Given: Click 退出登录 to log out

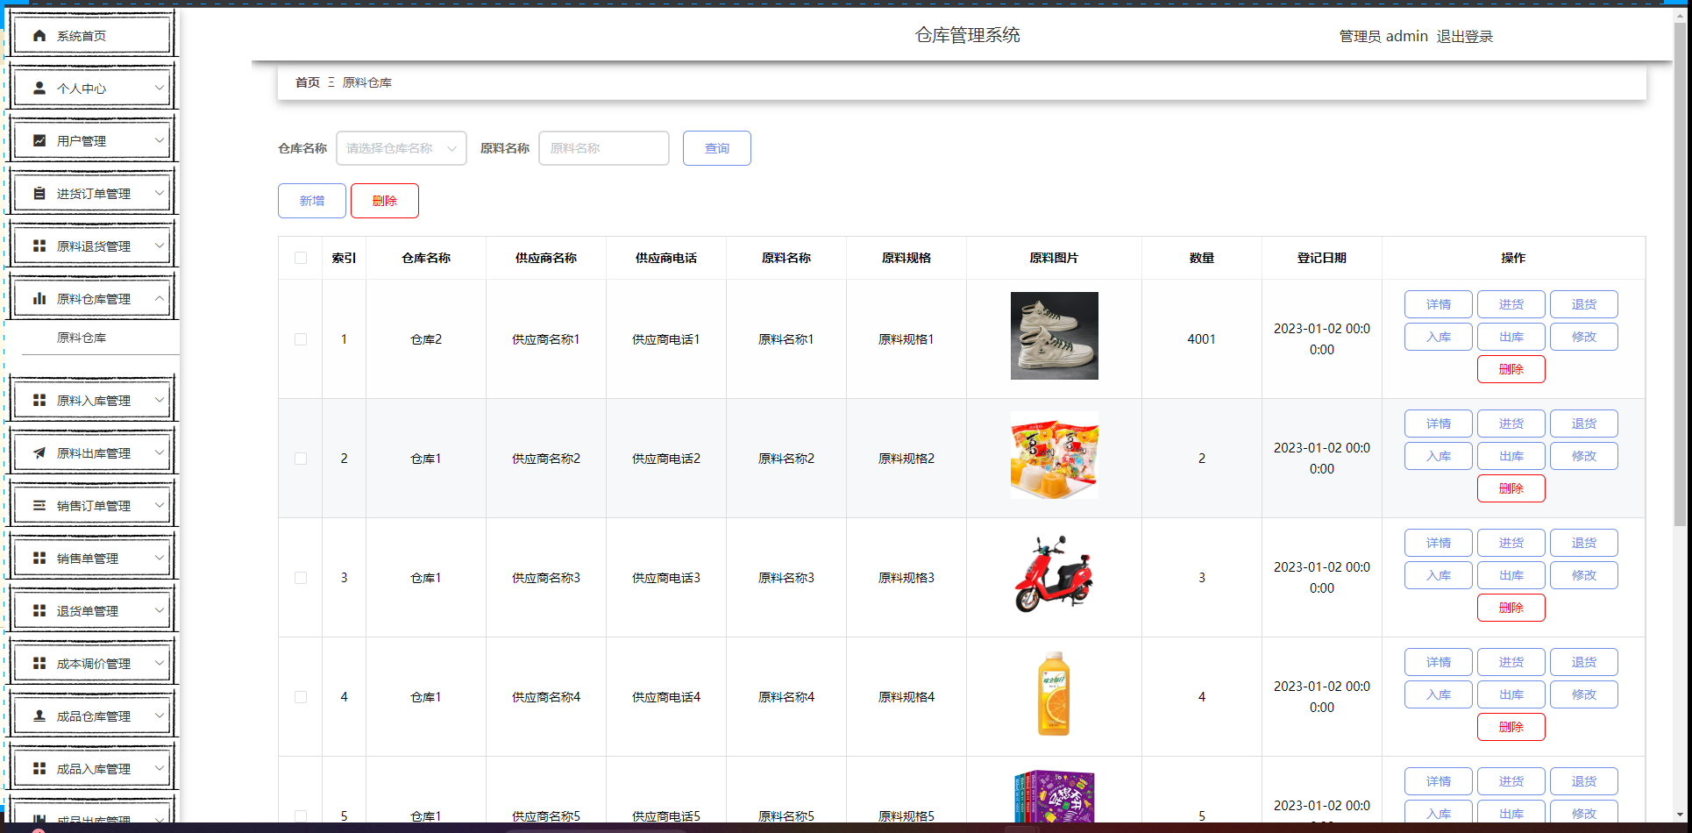Looking at the screenshot, I should click(1464, 36).
